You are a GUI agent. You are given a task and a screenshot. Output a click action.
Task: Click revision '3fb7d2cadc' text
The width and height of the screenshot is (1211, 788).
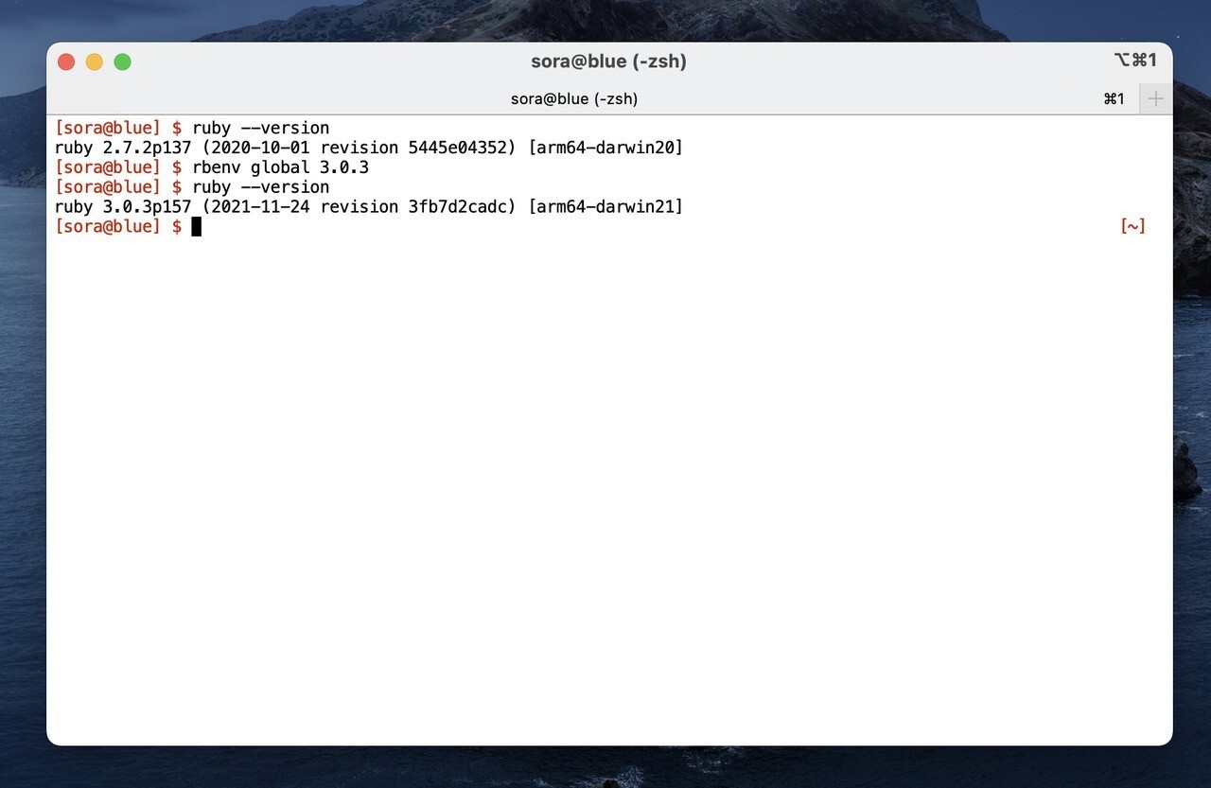457,206
